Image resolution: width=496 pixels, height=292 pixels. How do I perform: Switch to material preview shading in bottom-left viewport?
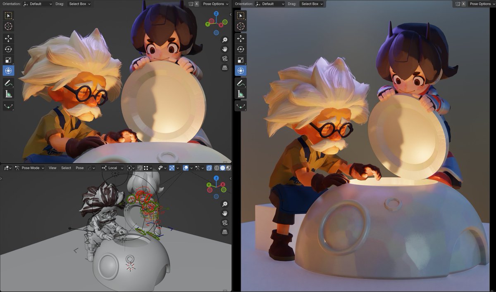tap(229, 168)
